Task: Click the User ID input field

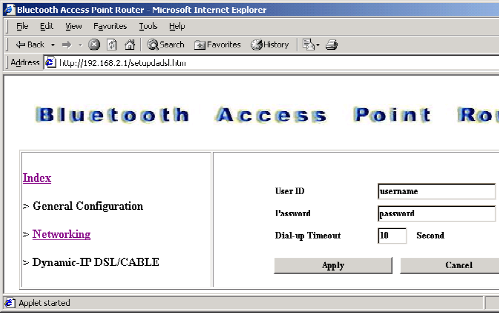Action: tap(437, 191)
